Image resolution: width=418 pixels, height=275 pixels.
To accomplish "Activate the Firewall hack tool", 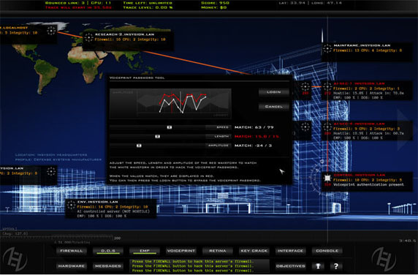I will coord(72,251).
